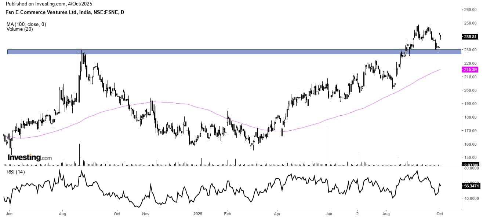Click the Investing.com logo watermark
The height and width of the screenshot is (220, 483).
pyautogui.click(x=30, y=158)
